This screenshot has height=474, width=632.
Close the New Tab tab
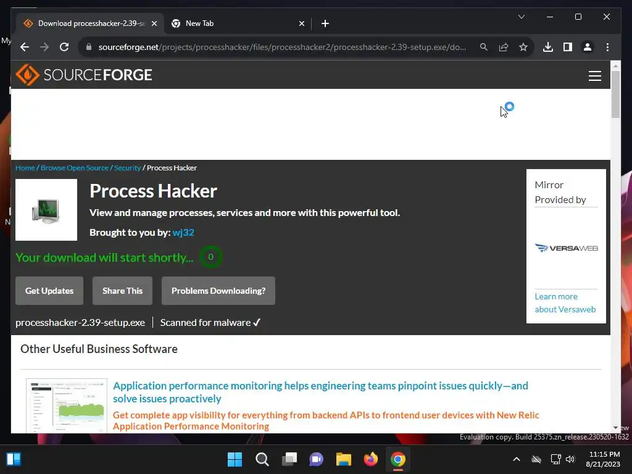301,23
